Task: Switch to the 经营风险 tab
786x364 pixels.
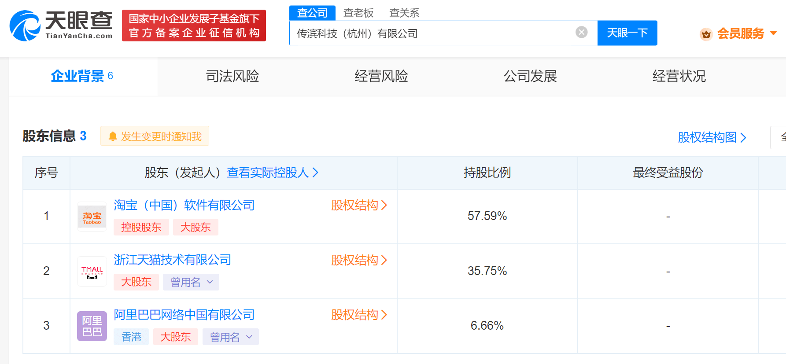Action: [381, 76]
